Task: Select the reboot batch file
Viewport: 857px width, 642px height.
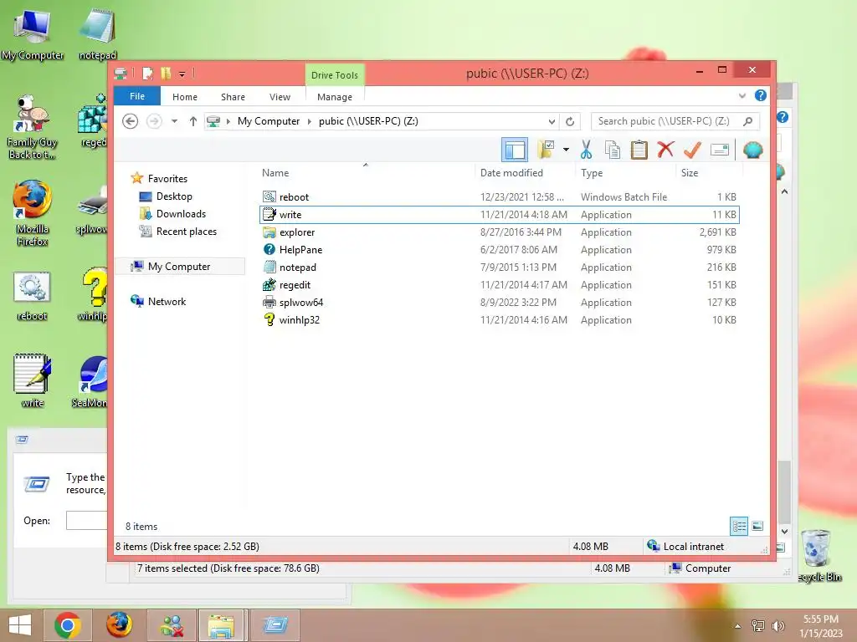Action: [499, 197]
